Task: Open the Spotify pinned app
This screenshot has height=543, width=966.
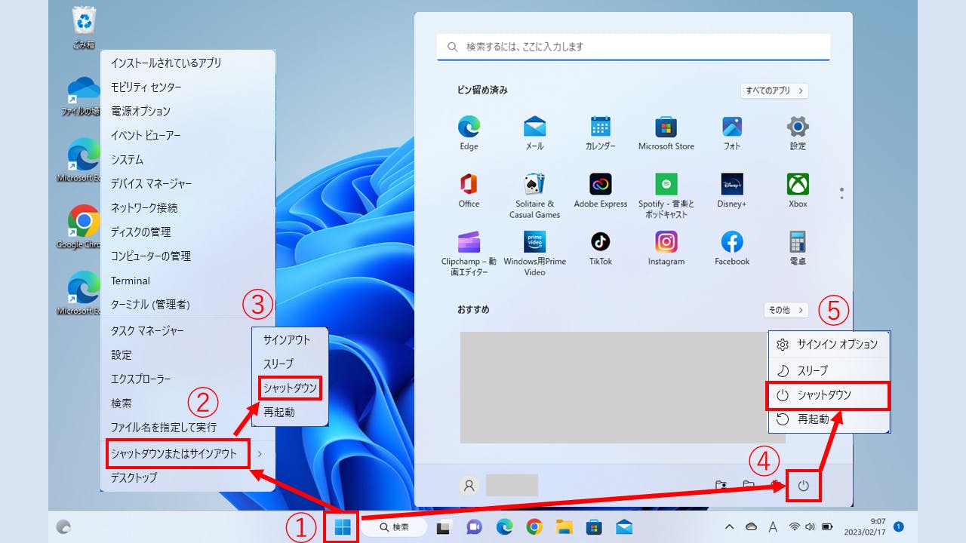Action: (666, 195)
